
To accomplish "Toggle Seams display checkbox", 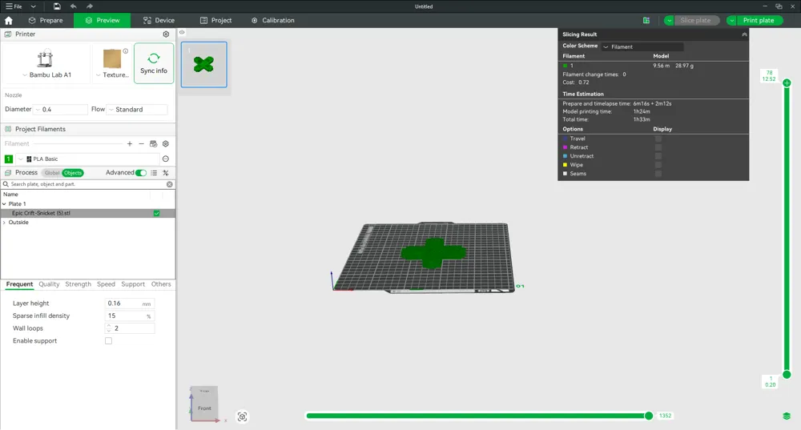I will pos(658,173).
